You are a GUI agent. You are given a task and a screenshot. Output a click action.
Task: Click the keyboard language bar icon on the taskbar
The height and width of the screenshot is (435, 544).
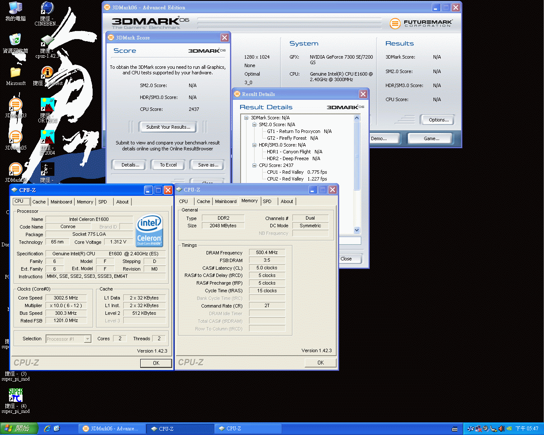[x=455, y=429]
